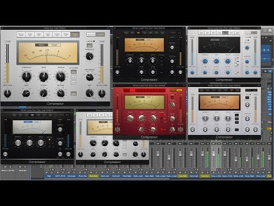Select Vintage FET circuit in large silver Compressor
This screenshot has height=206, width=274.
coord(66,34)
